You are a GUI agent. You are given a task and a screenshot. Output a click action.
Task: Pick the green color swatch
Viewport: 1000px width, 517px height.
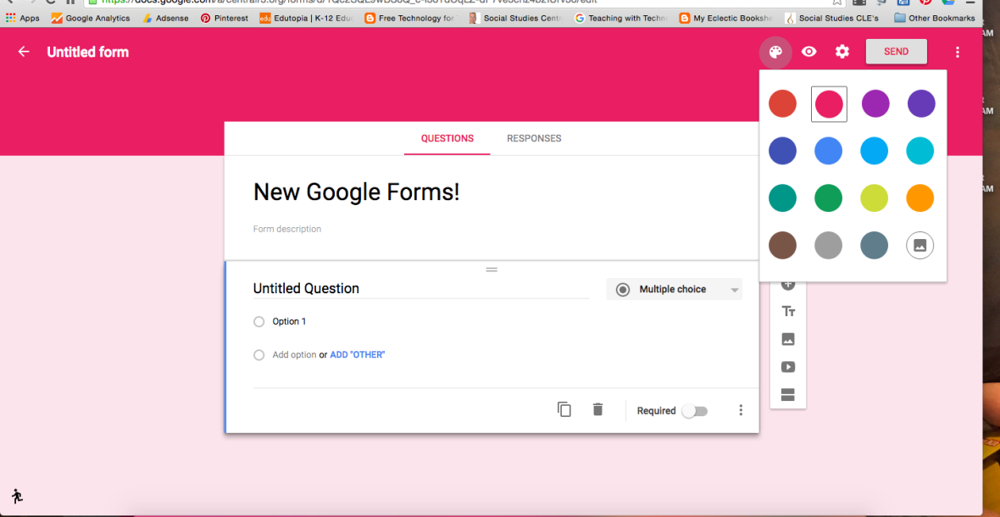(829, 198)
